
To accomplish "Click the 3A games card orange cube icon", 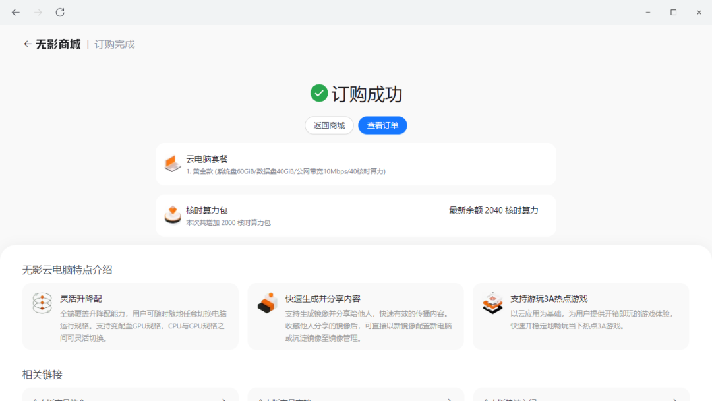I will click(492, 303).
